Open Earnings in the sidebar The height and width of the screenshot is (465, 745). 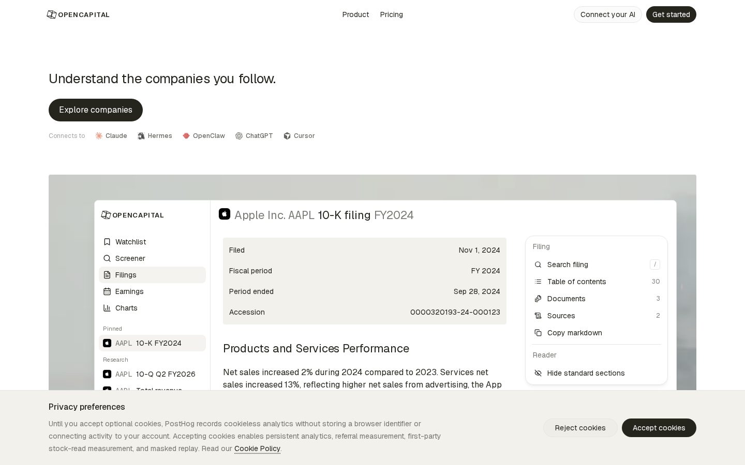(152, 291)
